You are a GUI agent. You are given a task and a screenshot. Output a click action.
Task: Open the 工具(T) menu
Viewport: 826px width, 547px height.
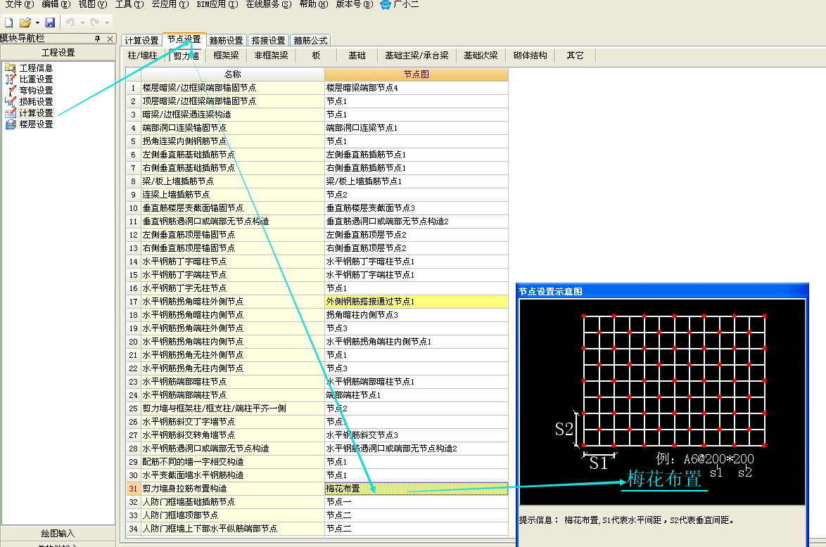(129, 4)
